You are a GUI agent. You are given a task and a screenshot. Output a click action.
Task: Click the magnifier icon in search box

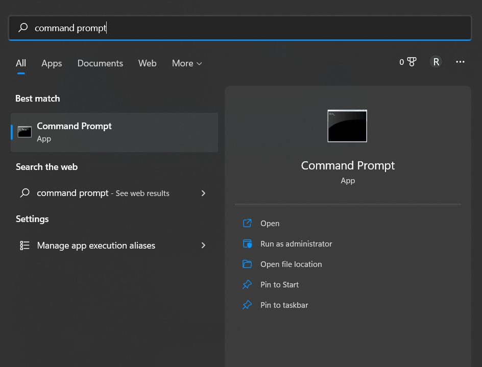[23, 28]
